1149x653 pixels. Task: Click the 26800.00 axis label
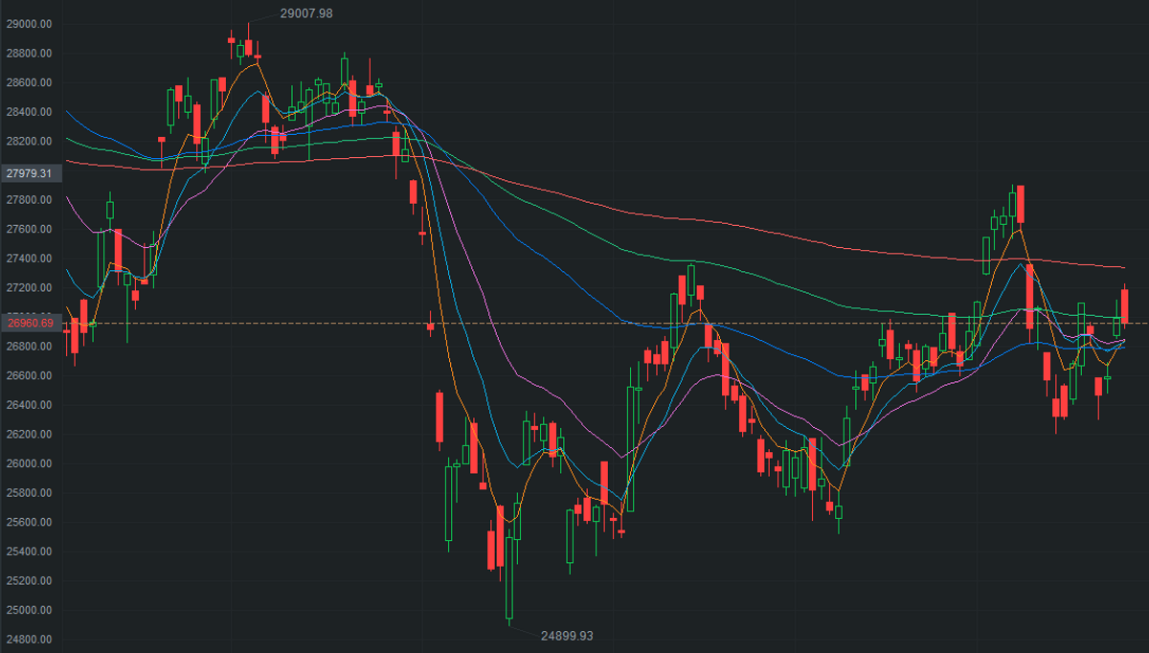point(29,347)
